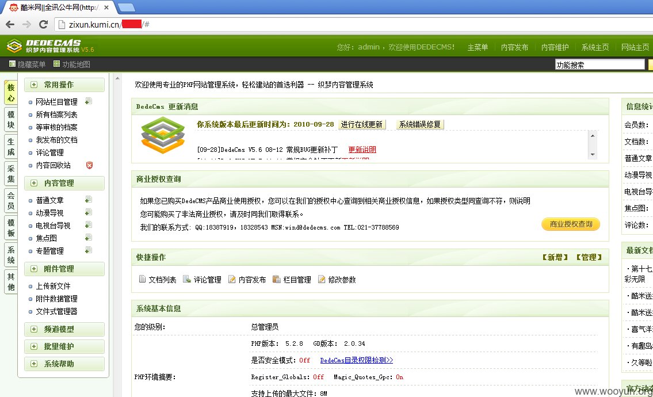Open 上传新文件 in sidebar
The height and width of the screenshot is (397, 653).
tap(53, 286)
